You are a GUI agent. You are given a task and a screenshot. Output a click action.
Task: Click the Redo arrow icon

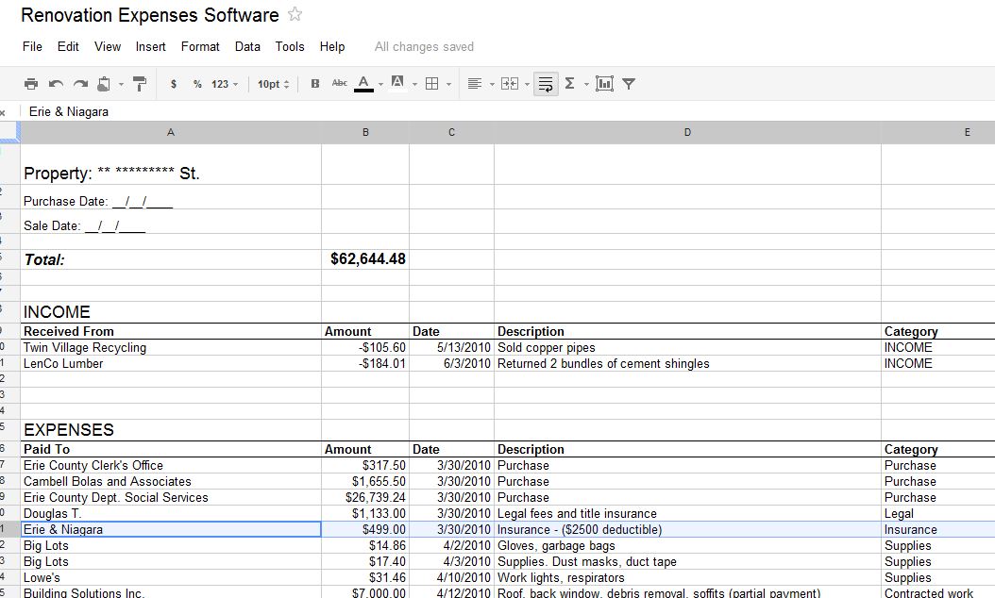click(x=80, y=84)
